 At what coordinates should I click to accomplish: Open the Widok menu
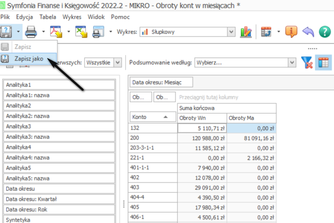[x=96, y=17]
